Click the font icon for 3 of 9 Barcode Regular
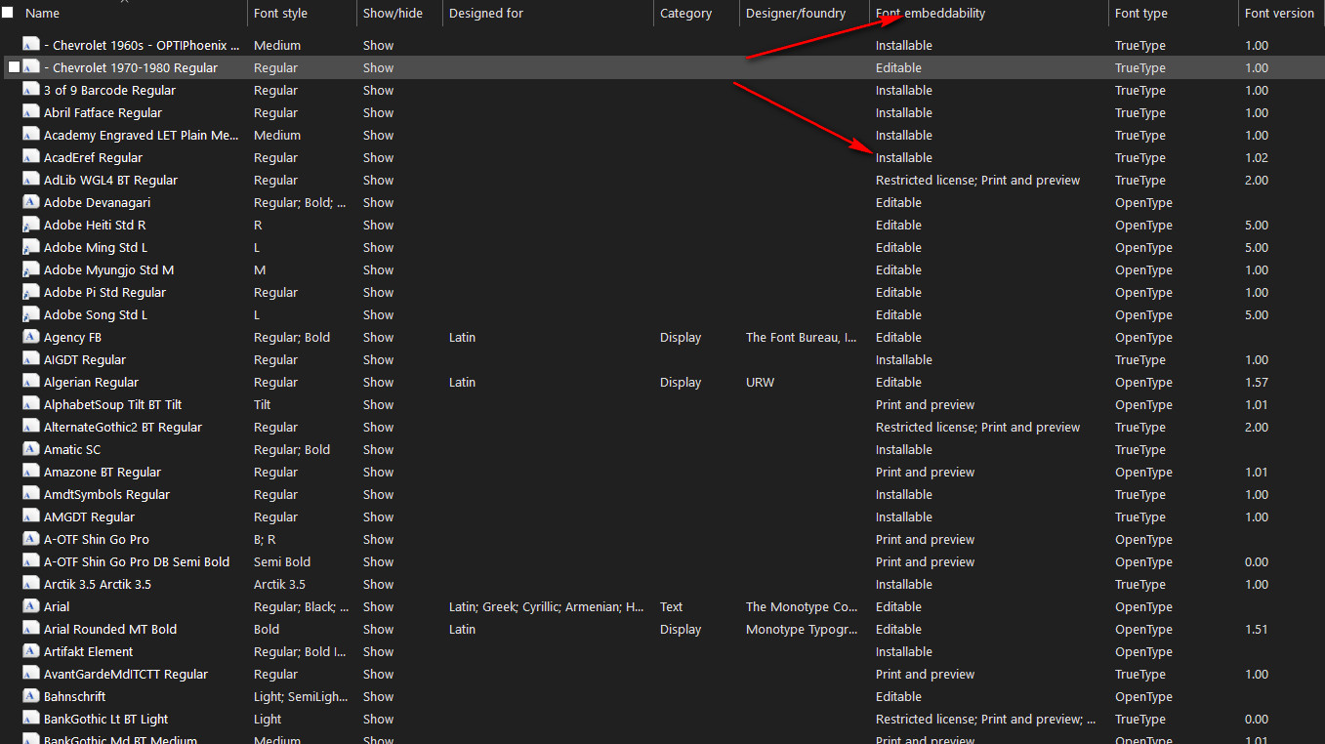The height and width of the screenshot is (744, 1325). (31, 90)
